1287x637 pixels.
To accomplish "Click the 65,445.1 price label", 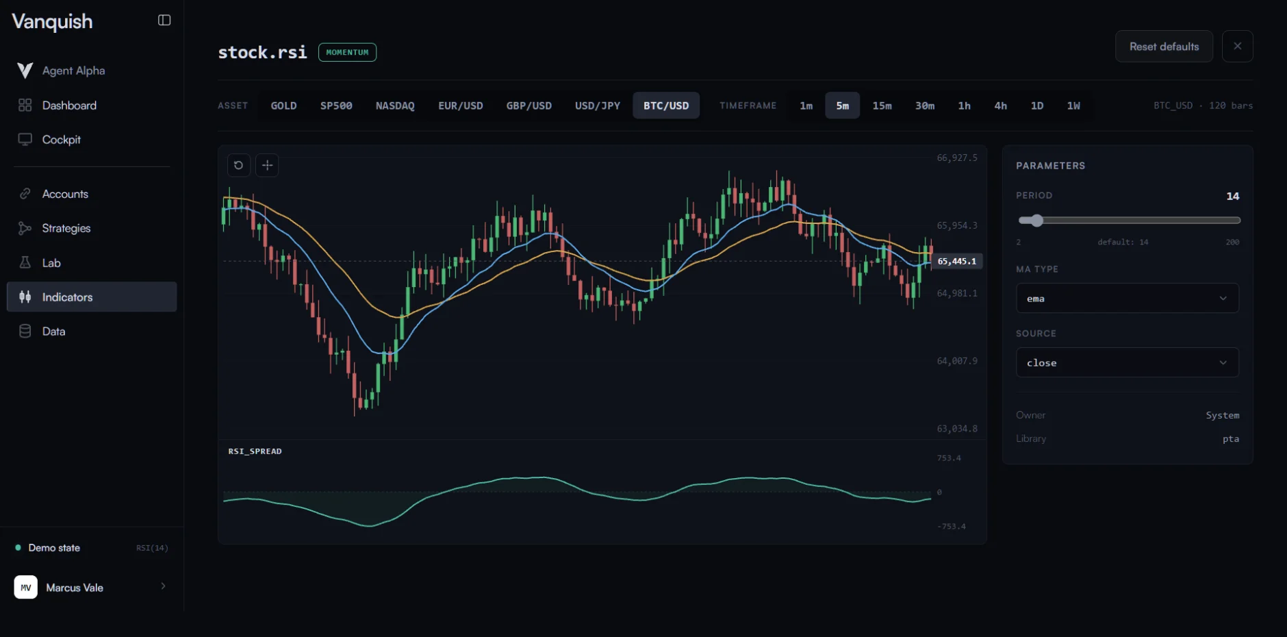I will pyautogui.click(x=957, y=261).
